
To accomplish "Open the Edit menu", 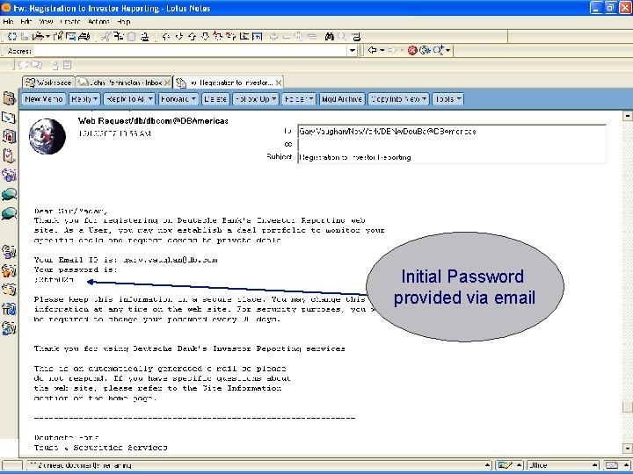I will pyautogui.click(x=25, y=22).
